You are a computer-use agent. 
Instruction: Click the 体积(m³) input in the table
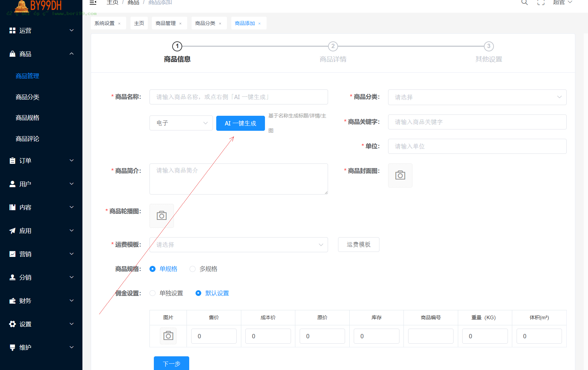pyautogui.click(x=539, y=336)
